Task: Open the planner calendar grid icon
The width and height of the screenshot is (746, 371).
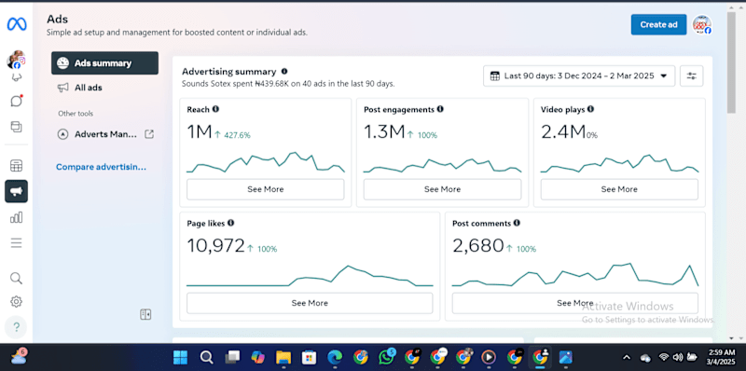Action: (x=16, y=166)
